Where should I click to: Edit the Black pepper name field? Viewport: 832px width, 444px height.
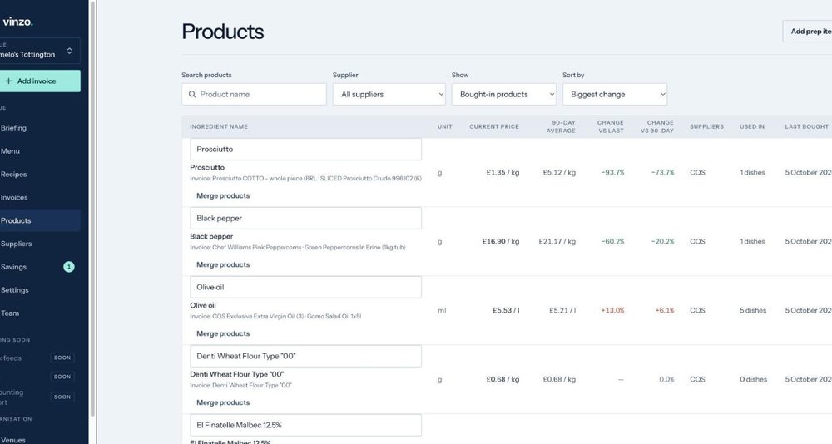pyautogui.click(x=305, y=219)
